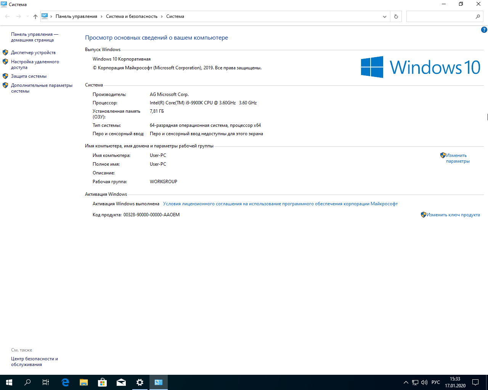Screen dimensions: 488x390
Task: Open File Explorer from taskbar
Action: click(x=84, y=382)
